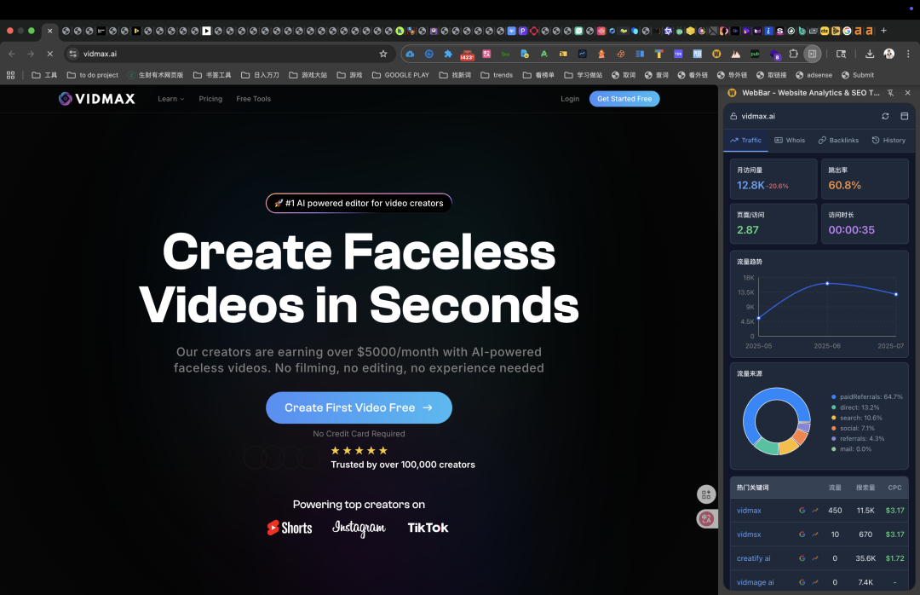Click the Login link
The height and width of the screenshot is (595, 920).
pos(570,99)
